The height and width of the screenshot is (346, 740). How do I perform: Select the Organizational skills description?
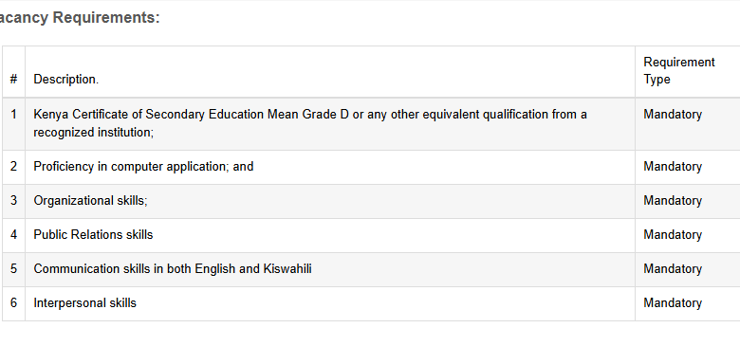click(x=91, y=200)
